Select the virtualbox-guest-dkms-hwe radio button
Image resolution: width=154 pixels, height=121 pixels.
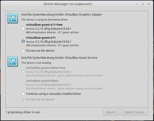pos(23,71)
